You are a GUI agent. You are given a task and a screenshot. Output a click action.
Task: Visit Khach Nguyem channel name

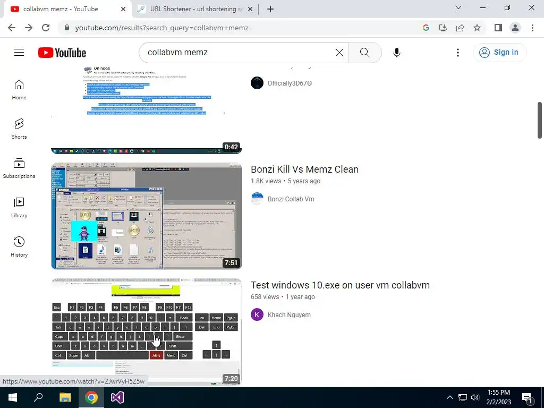[x=289, y=315]
